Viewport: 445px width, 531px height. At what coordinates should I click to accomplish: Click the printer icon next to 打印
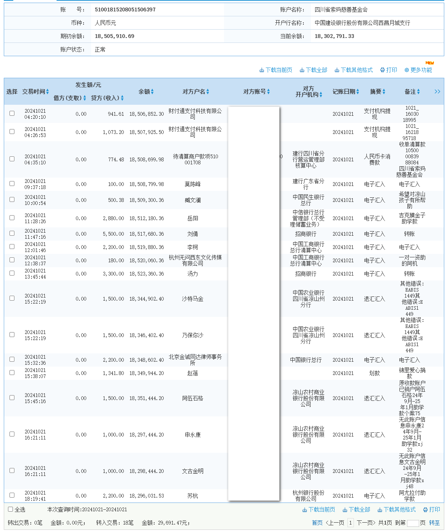(x=383, y=70)
